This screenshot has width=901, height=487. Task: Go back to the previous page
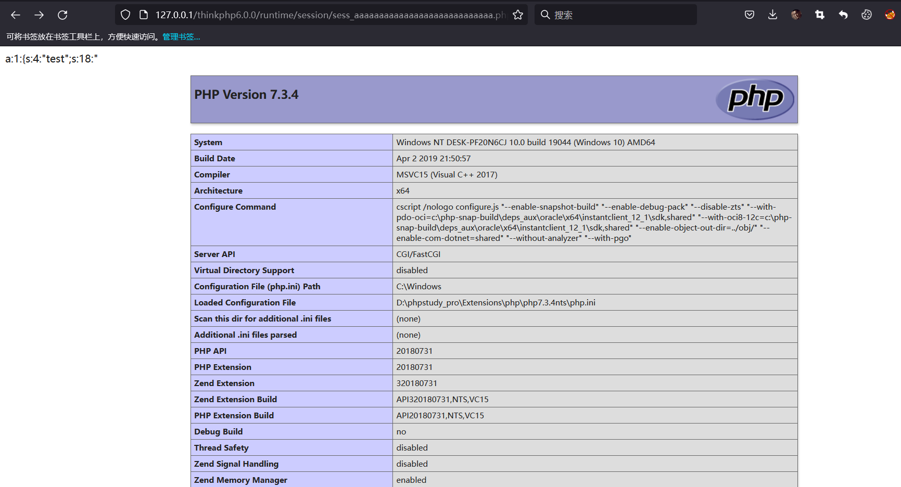(x=16, y=15)
